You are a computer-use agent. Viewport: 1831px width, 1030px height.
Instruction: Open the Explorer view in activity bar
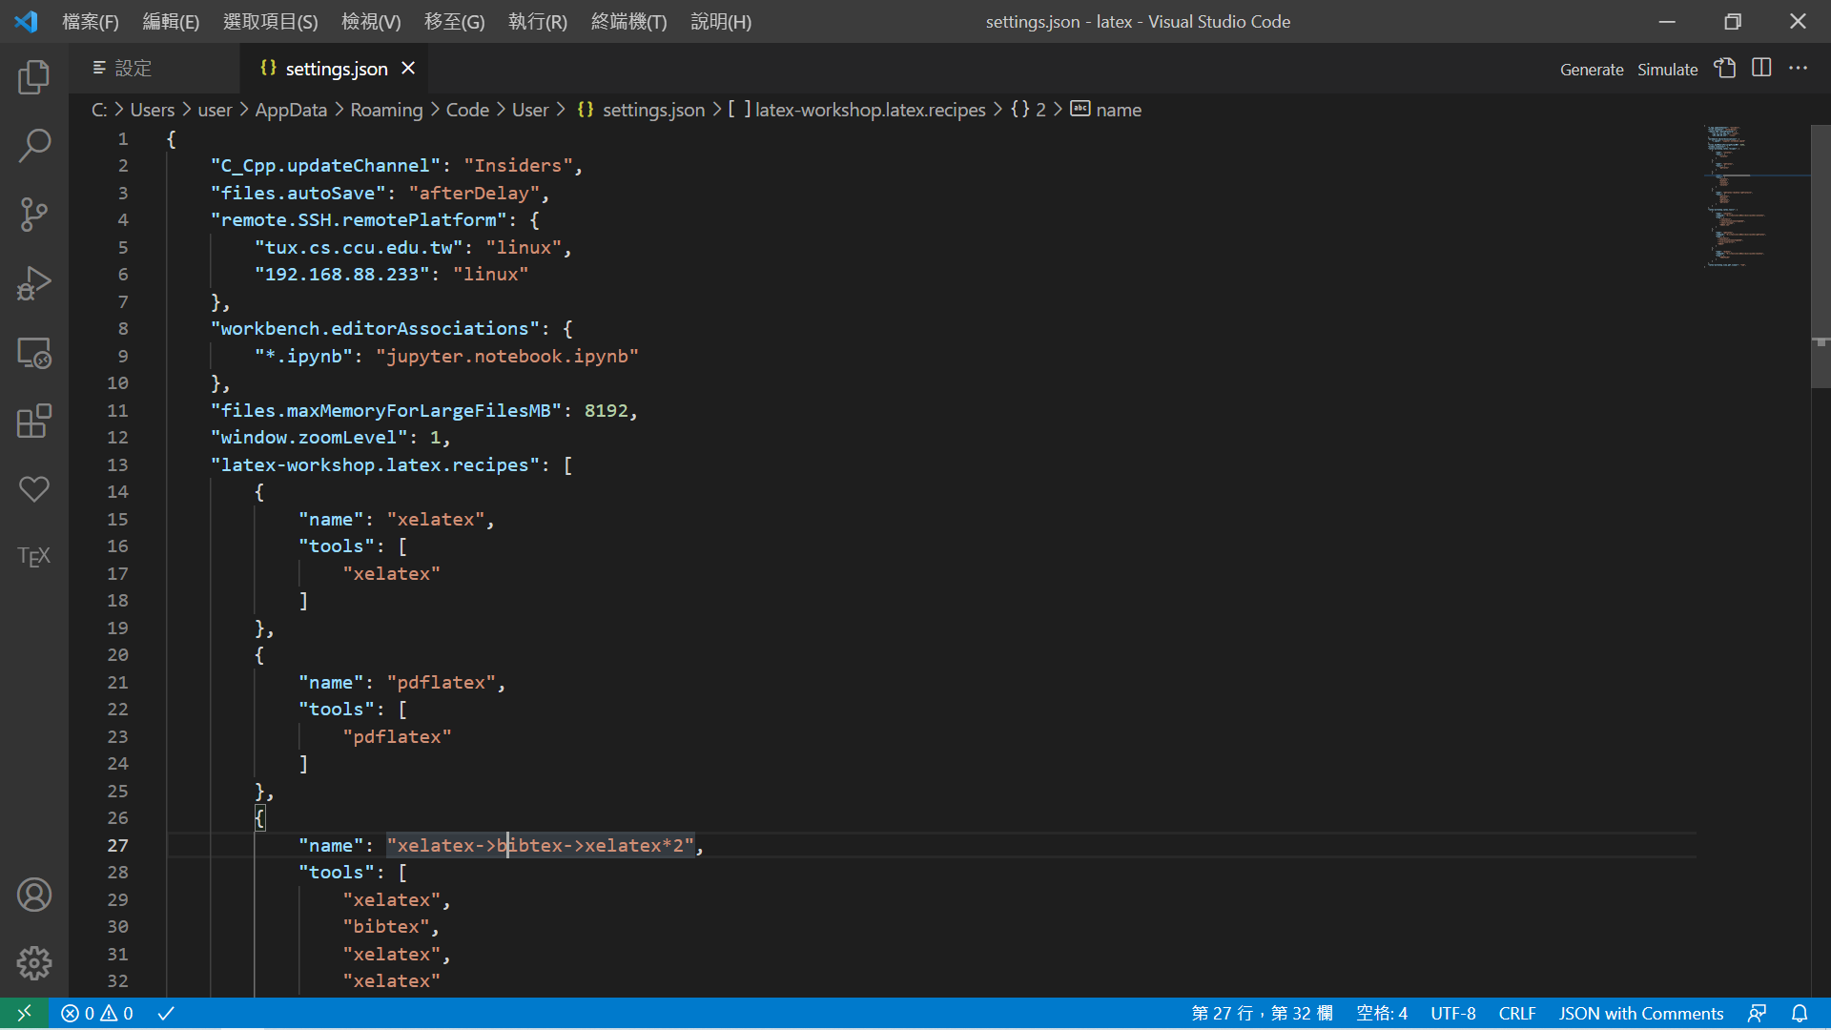click(34, 77)
